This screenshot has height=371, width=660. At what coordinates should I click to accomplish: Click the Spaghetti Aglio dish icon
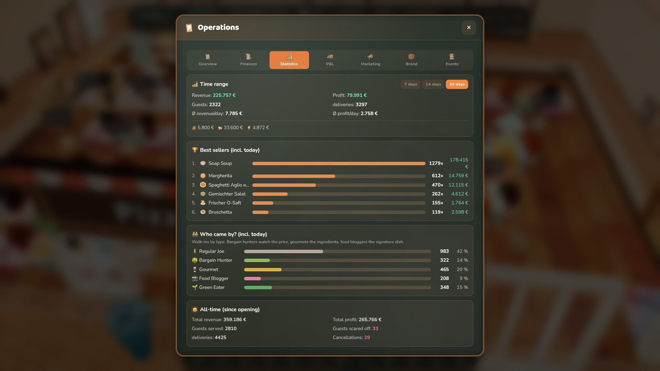coord(203,185)
